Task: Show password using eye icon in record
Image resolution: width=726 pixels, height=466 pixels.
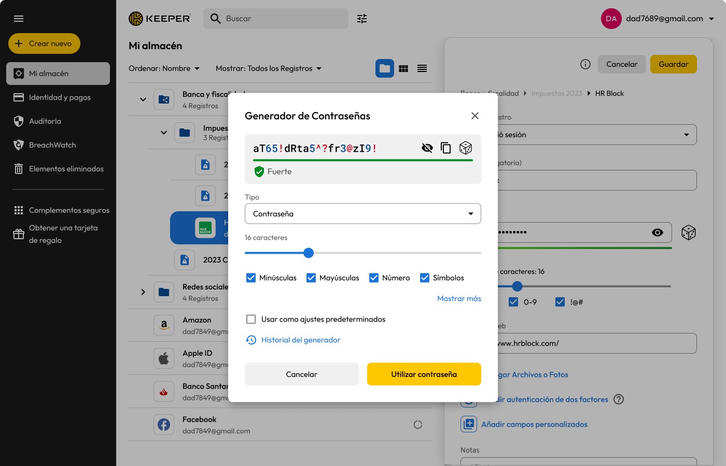Action: point(658,232)
